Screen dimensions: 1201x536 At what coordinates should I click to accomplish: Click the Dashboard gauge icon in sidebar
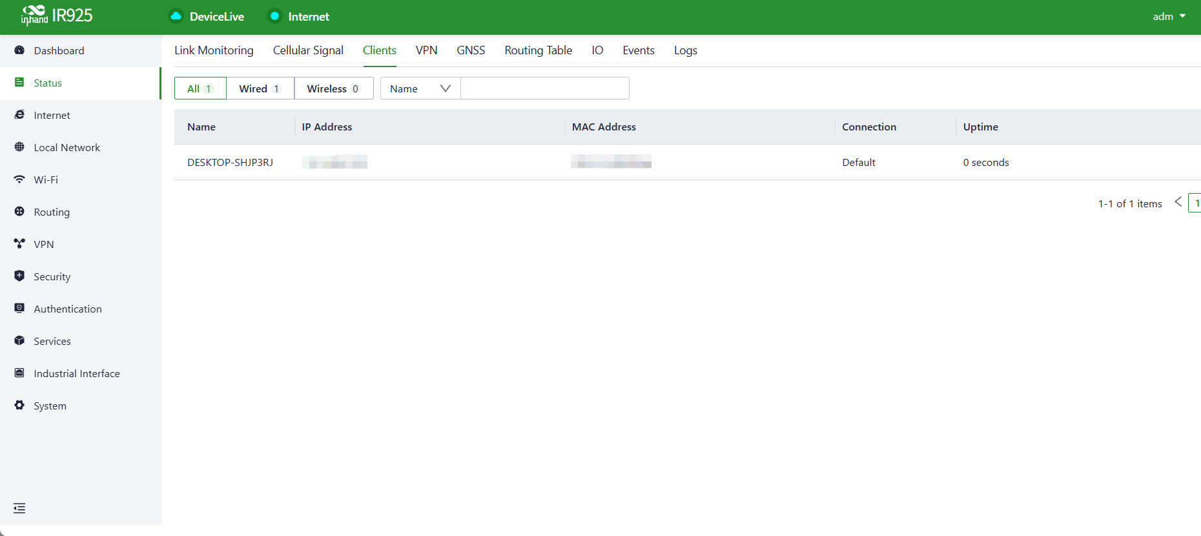click(x=19, y=50)
